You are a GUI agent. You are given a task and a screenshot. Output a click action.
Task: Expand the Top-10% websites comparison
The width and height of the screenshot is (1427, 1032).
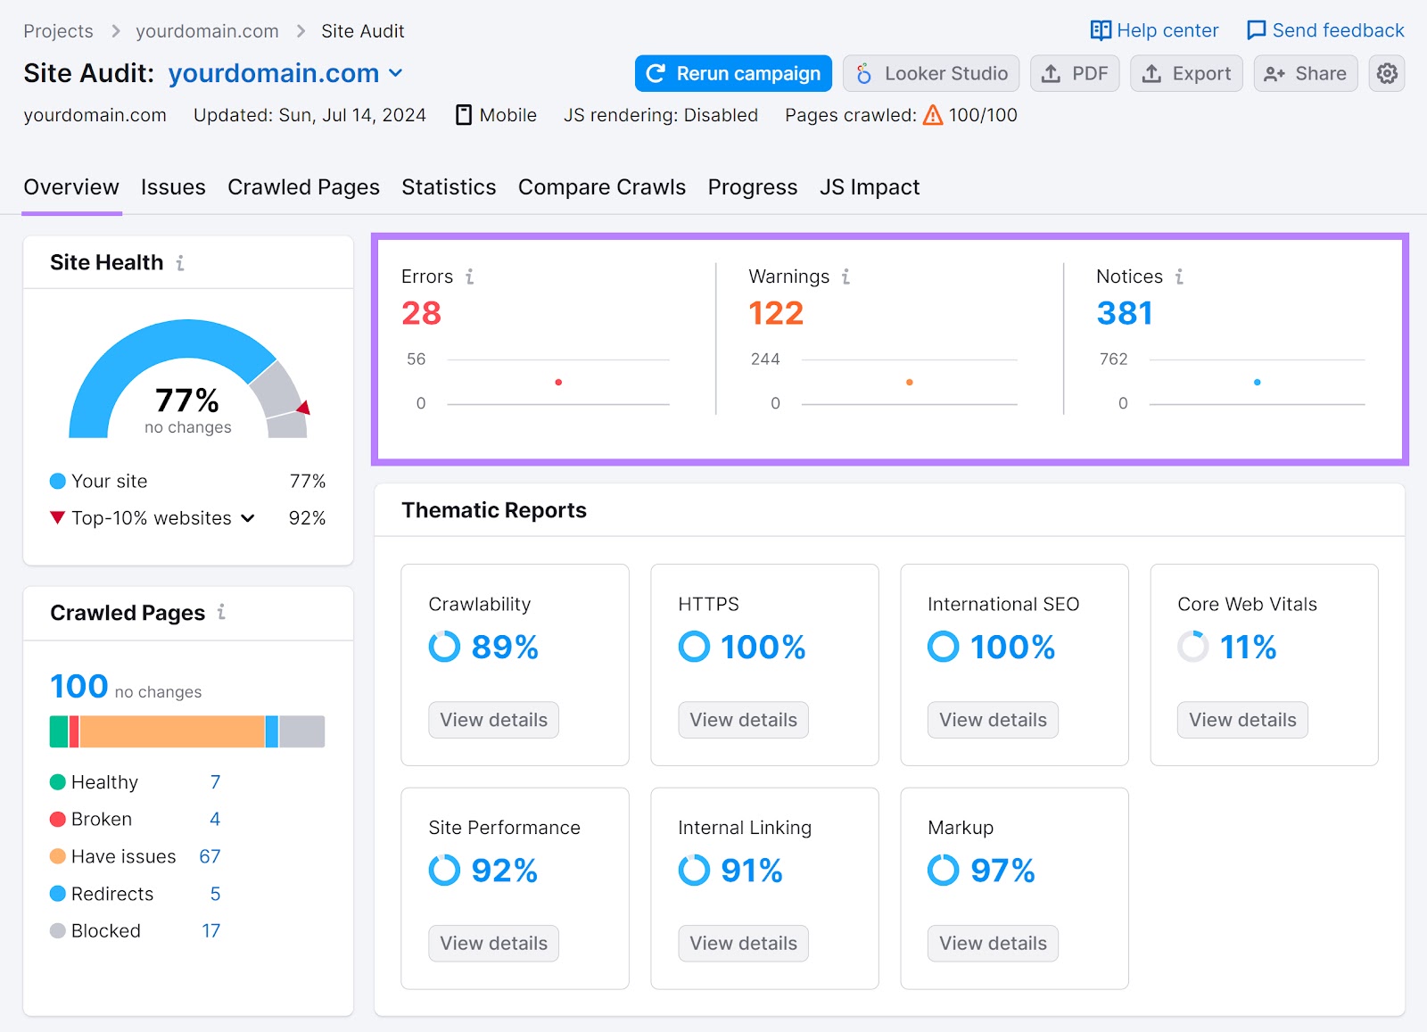pyautogui.click(x=248, y=517)
